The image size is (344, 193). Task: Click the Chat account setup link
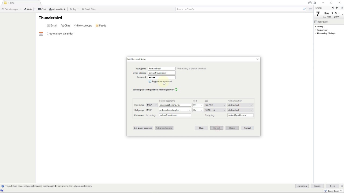pos(65,25)
